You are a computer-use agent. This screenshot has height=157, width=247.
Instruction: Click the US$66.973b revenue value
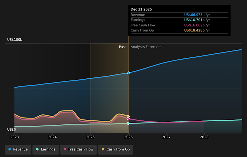click(x=194, y=15)
